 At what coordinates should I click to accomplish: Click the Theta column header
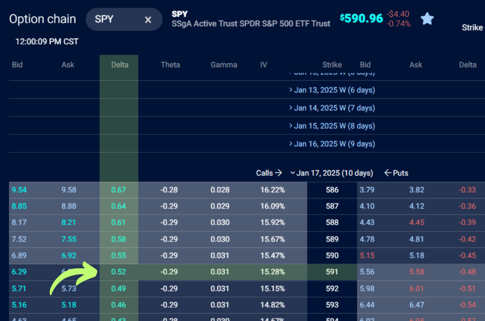(x=170, y=65)
